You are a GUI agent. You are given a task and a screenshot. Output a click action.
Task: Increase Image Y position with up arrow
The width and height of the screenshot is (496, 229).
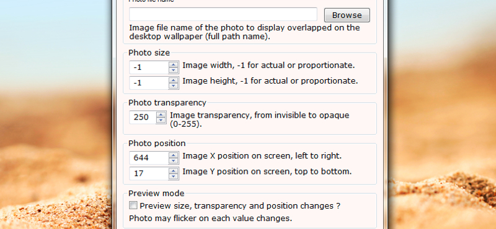click(173, 171)
